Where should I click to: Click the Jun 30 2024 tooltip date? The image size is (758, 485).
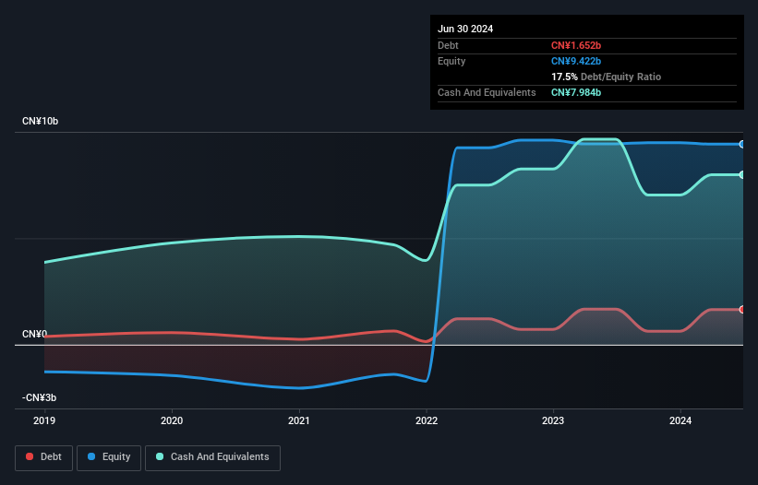465,29
